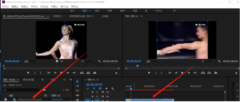This screenshot has width=240, height=102.
Task: Add a marker in the Source monitor
Action: click(x=28, y=73)
